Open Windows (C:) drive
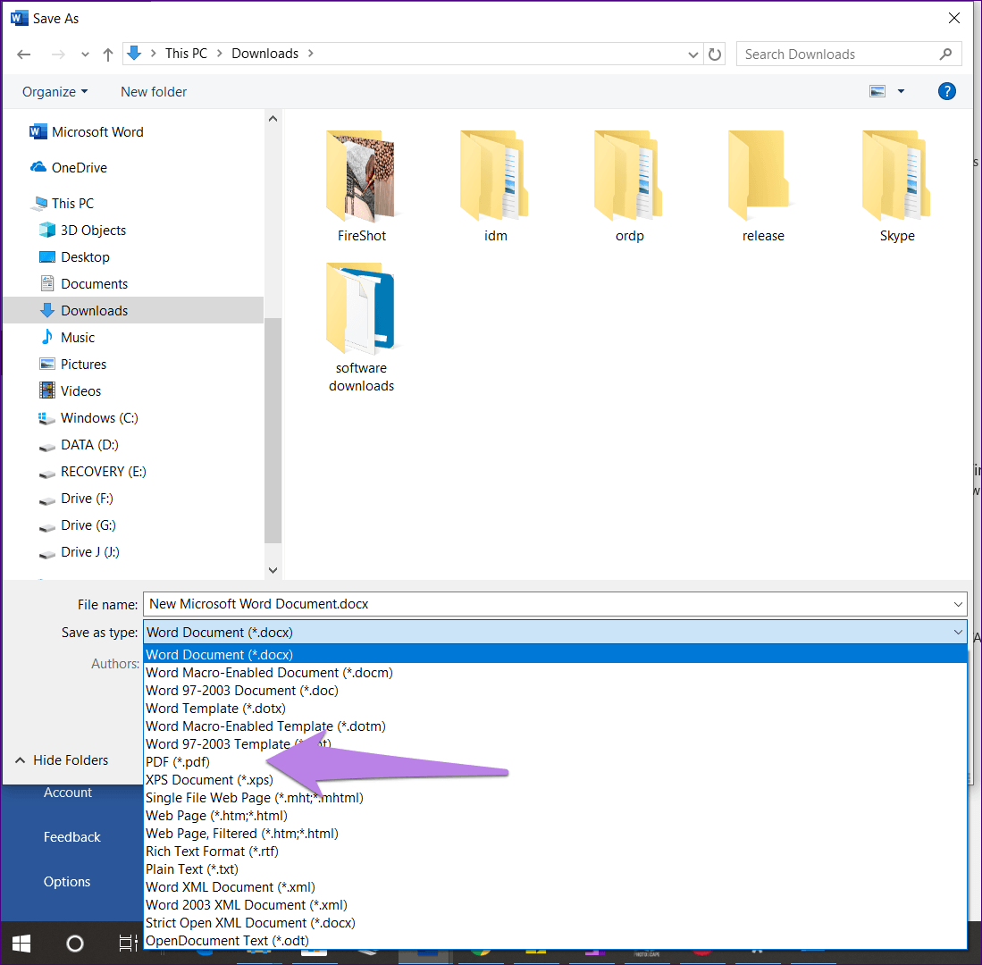Image resolution: width=982 pixels, height=965 pixels. click(x=88, y=418)
